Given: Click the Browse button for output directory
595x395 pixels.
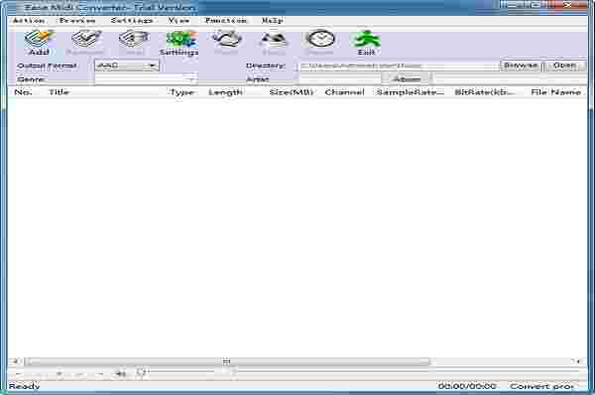Looking at the screenshot, I should [521, 66].
